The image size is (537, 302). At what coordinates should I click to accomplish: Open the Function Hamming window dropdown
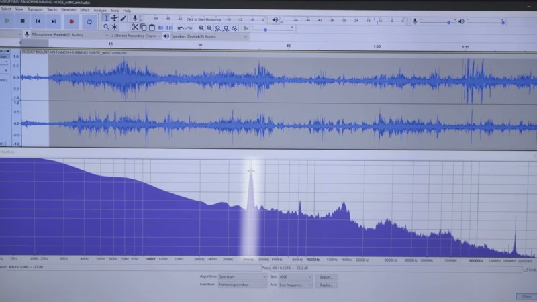242,285
